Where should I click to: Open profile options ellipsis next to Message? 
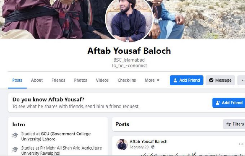point(241,80)
